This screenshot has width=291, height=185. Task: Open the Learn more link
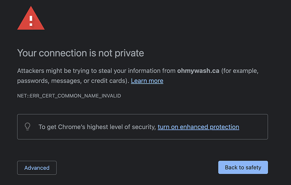tap(147, 80)
